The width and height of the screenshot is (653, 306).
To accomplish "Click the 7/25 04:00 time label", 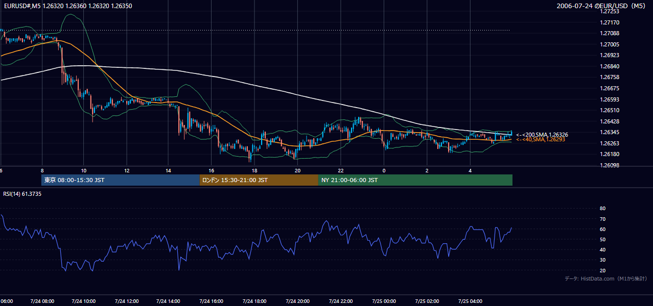I will click(x=470, y=301).
